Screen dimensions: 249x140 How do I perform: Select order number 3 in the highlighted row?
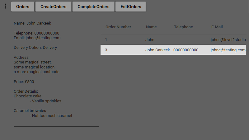pyautogui.click(x=106, y=50)
